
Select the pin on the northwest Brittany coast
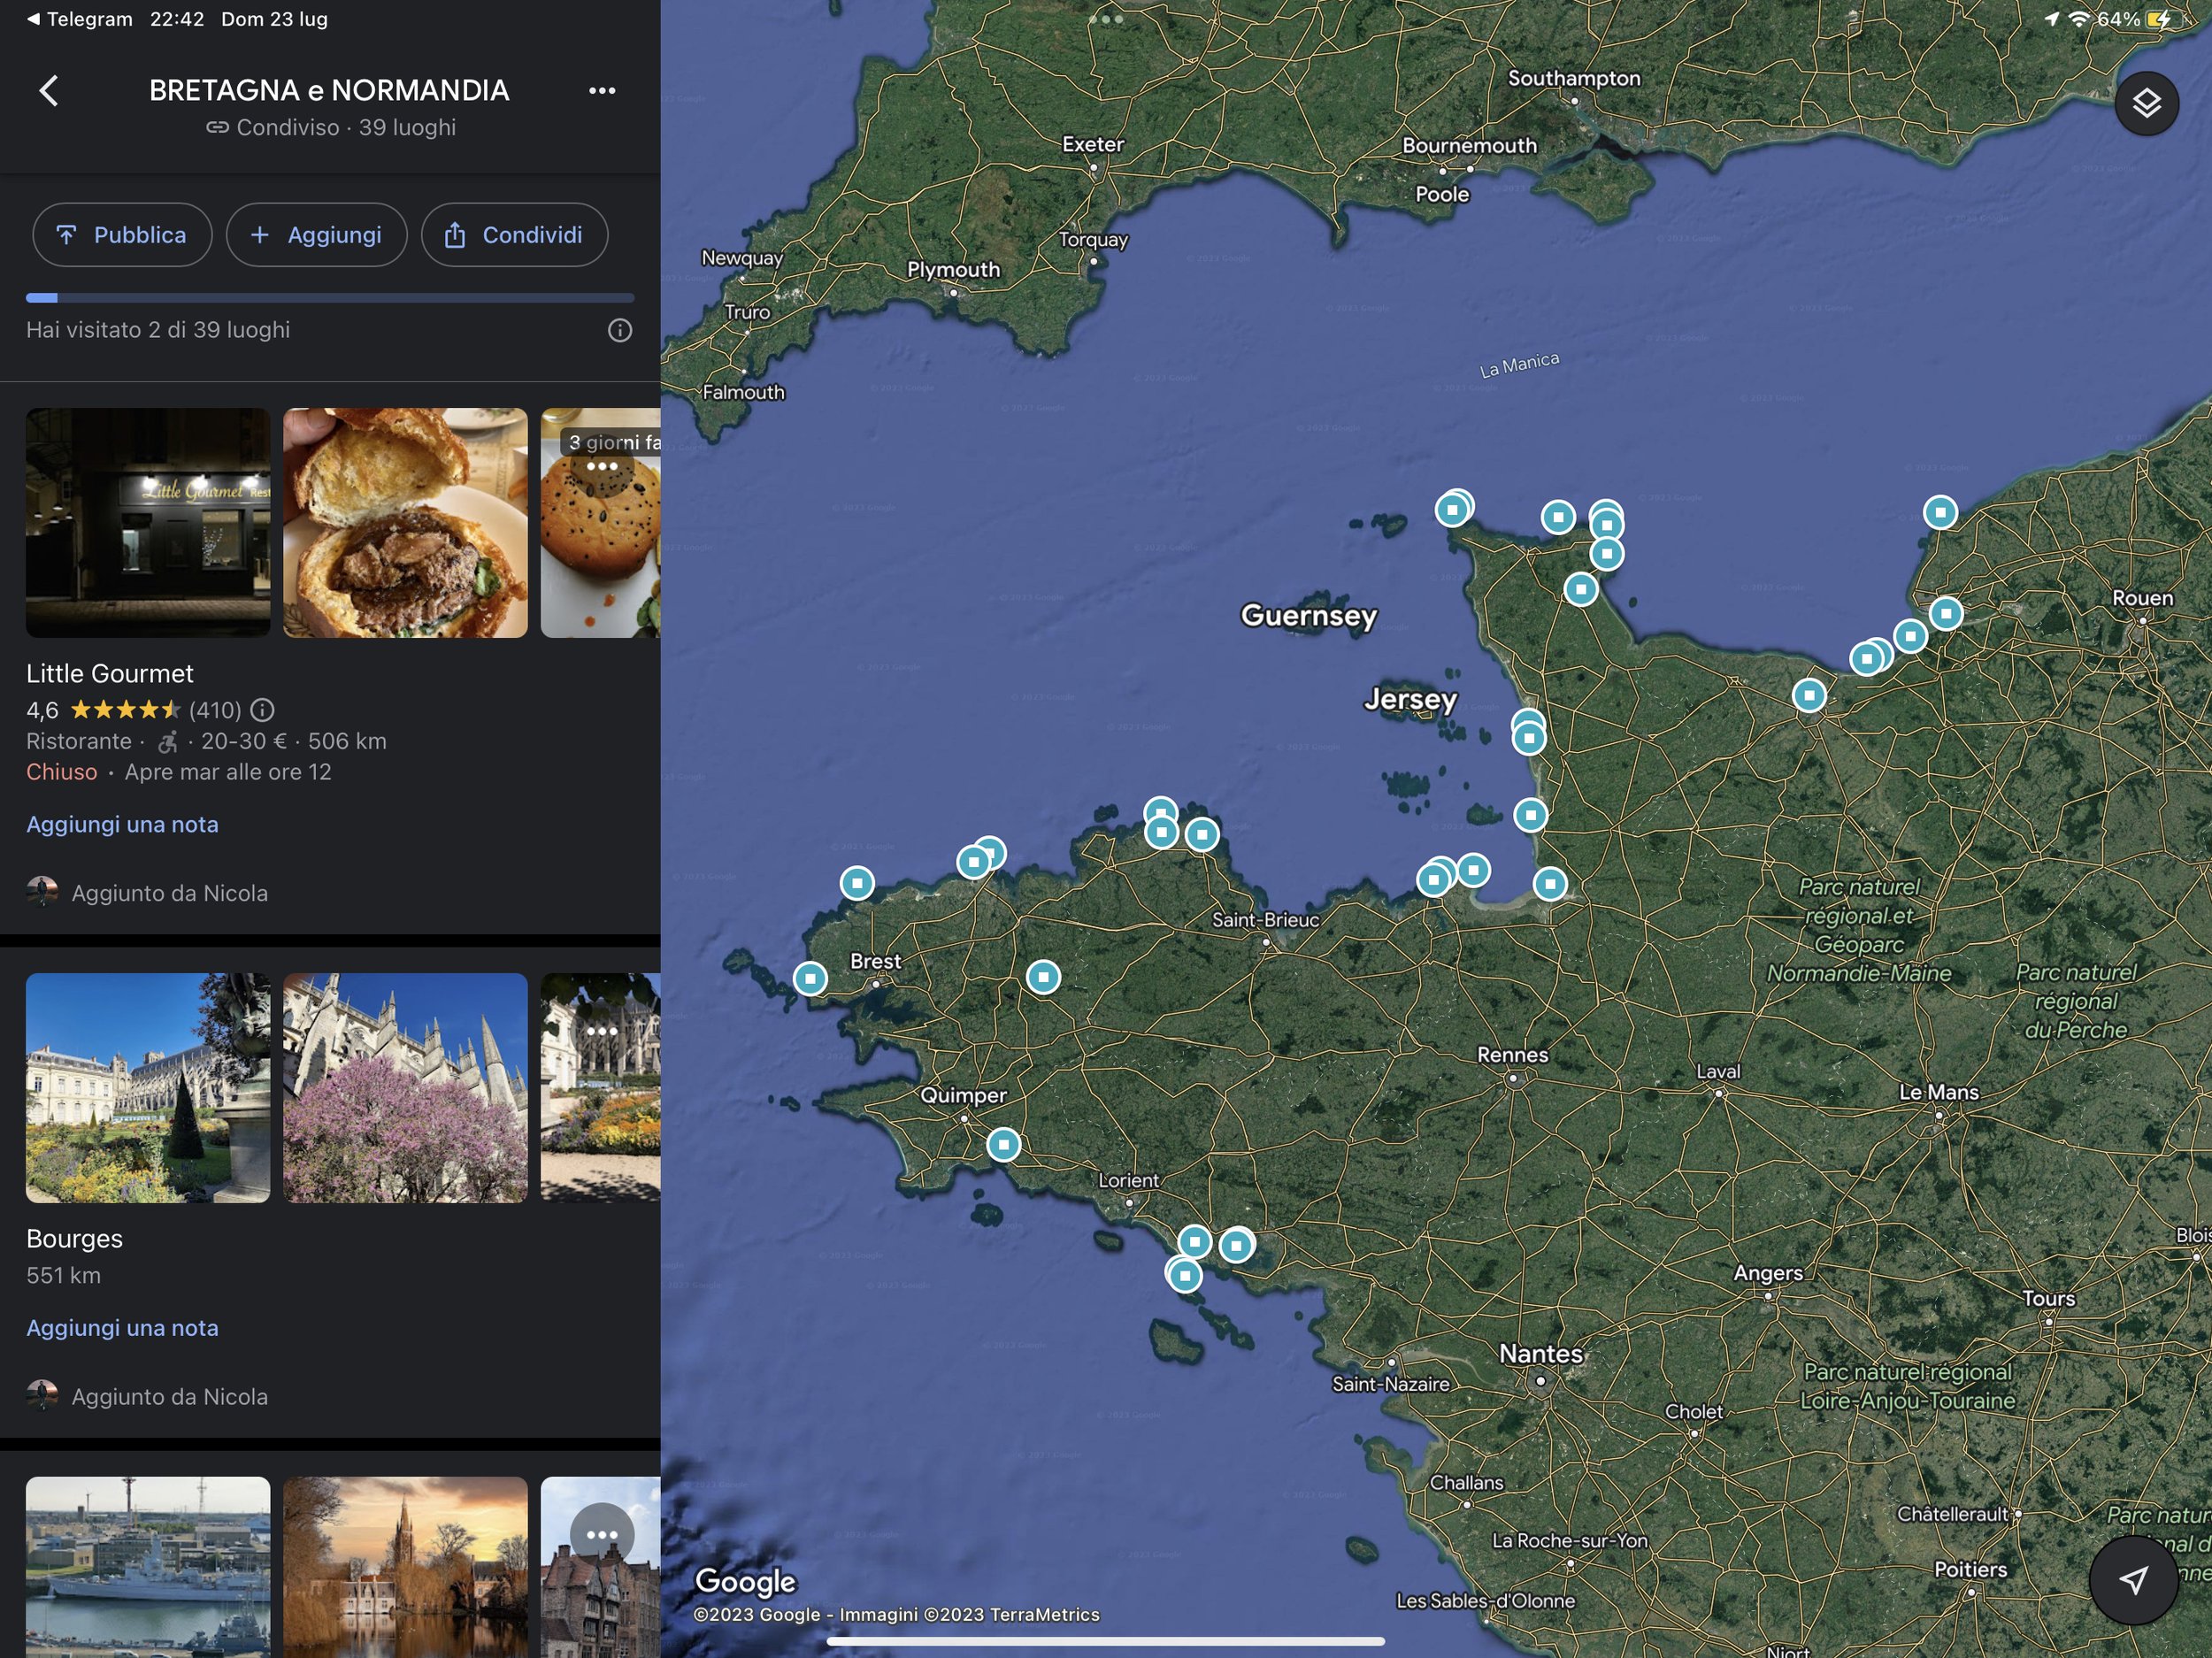[x=857, y=883]
